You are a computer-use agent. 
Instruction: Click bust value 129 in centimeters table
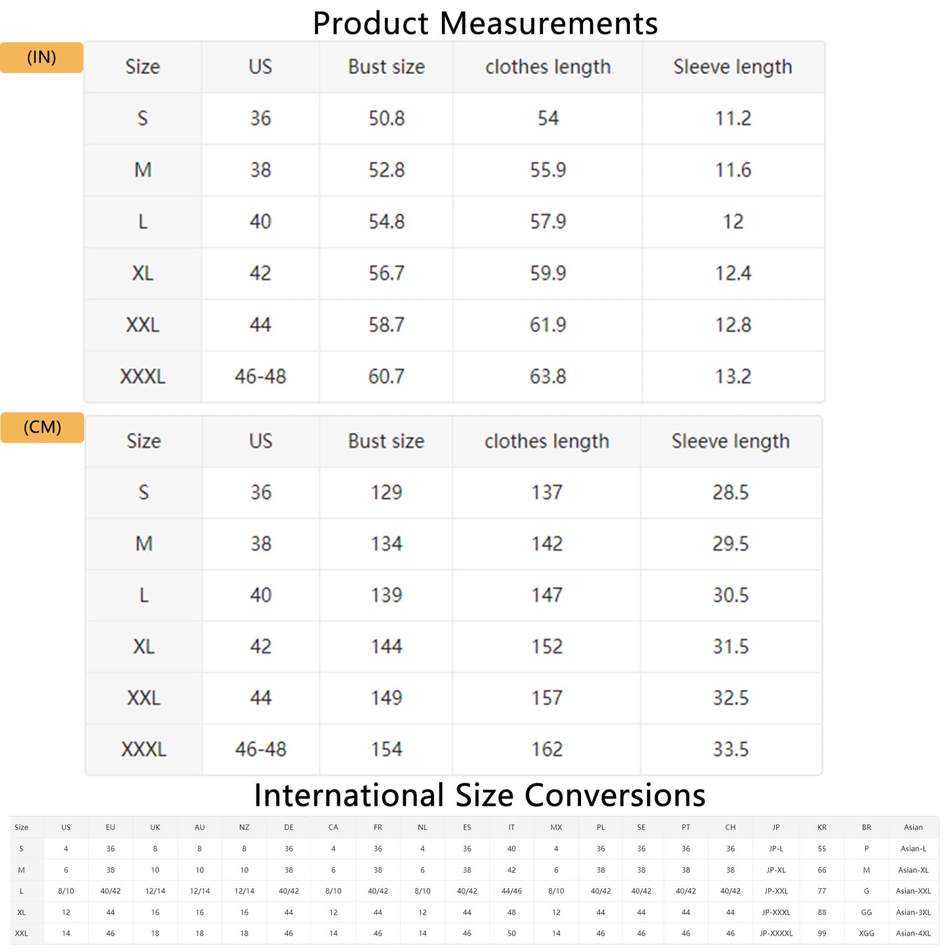coord(386,493)
